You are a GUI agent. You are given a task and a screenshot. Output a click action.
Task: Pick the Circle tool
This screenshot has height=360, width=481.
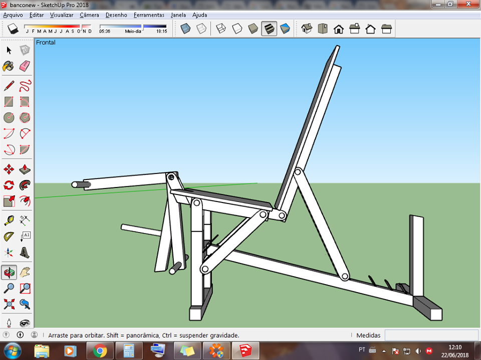coord(9,118)
